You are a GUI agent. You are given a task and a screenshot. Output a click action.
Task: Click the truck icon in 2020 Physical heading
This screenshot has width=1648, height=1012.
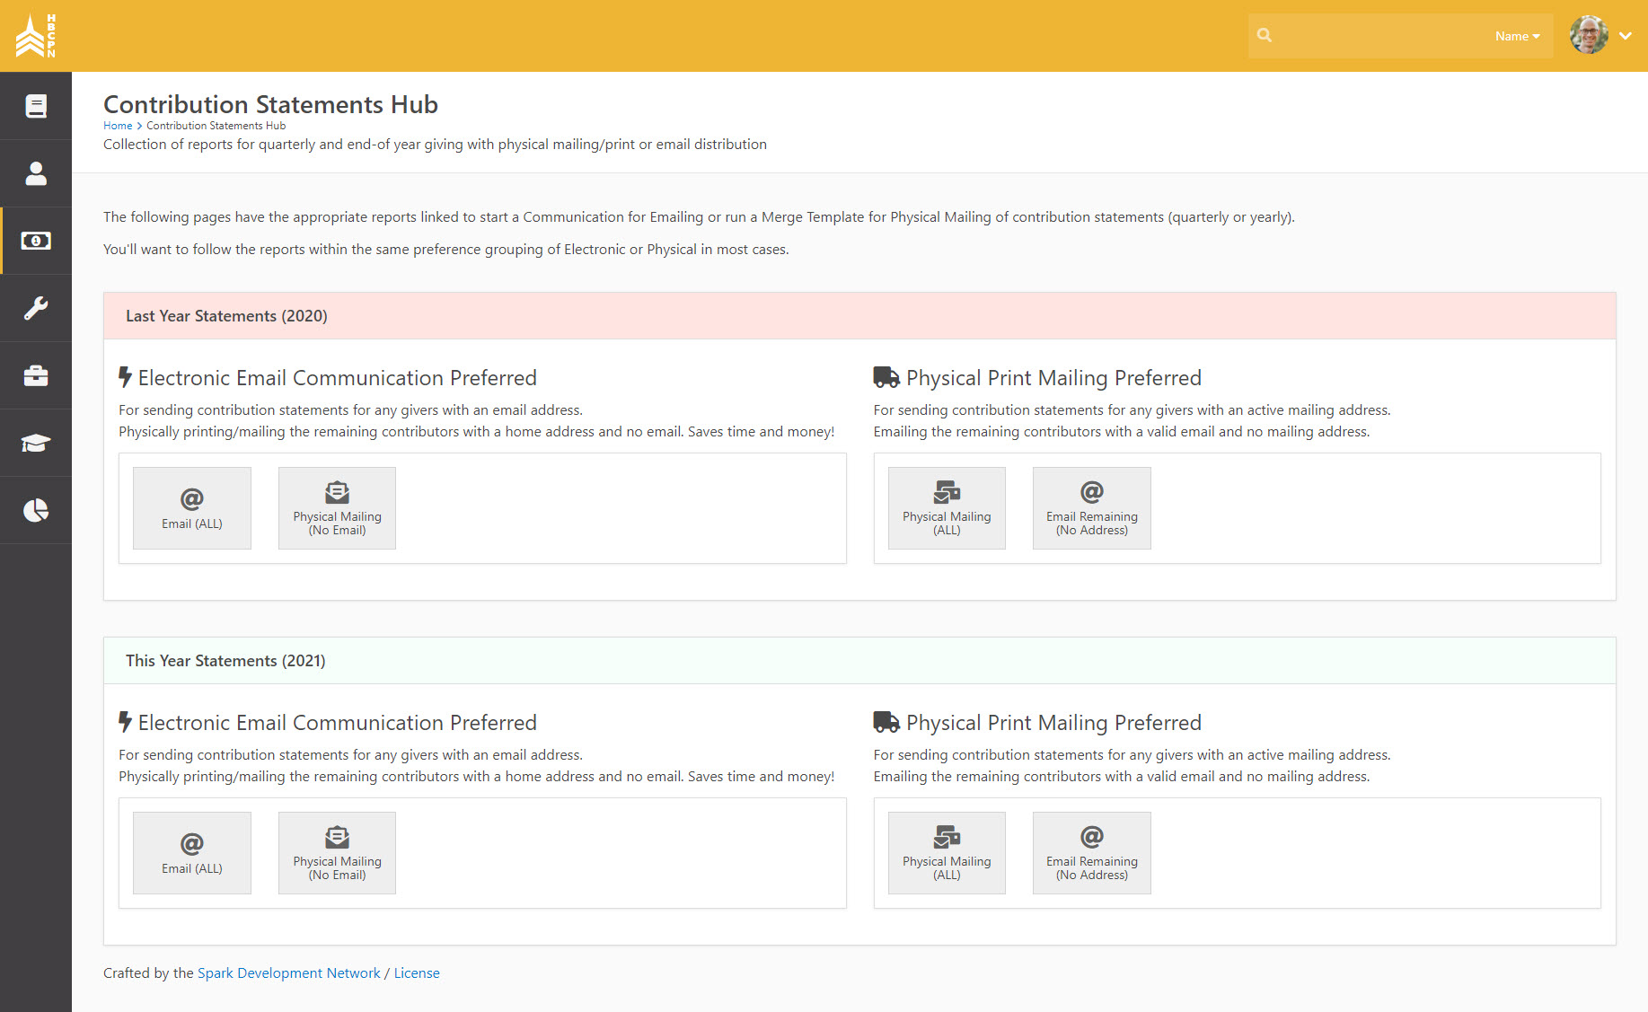click(886, 378)
